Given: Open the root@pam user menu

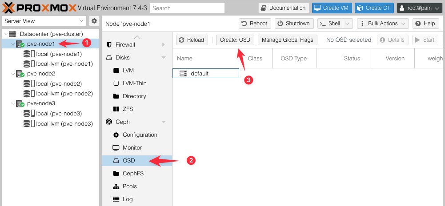Looking at the screenshot, I should coord(420,8).
